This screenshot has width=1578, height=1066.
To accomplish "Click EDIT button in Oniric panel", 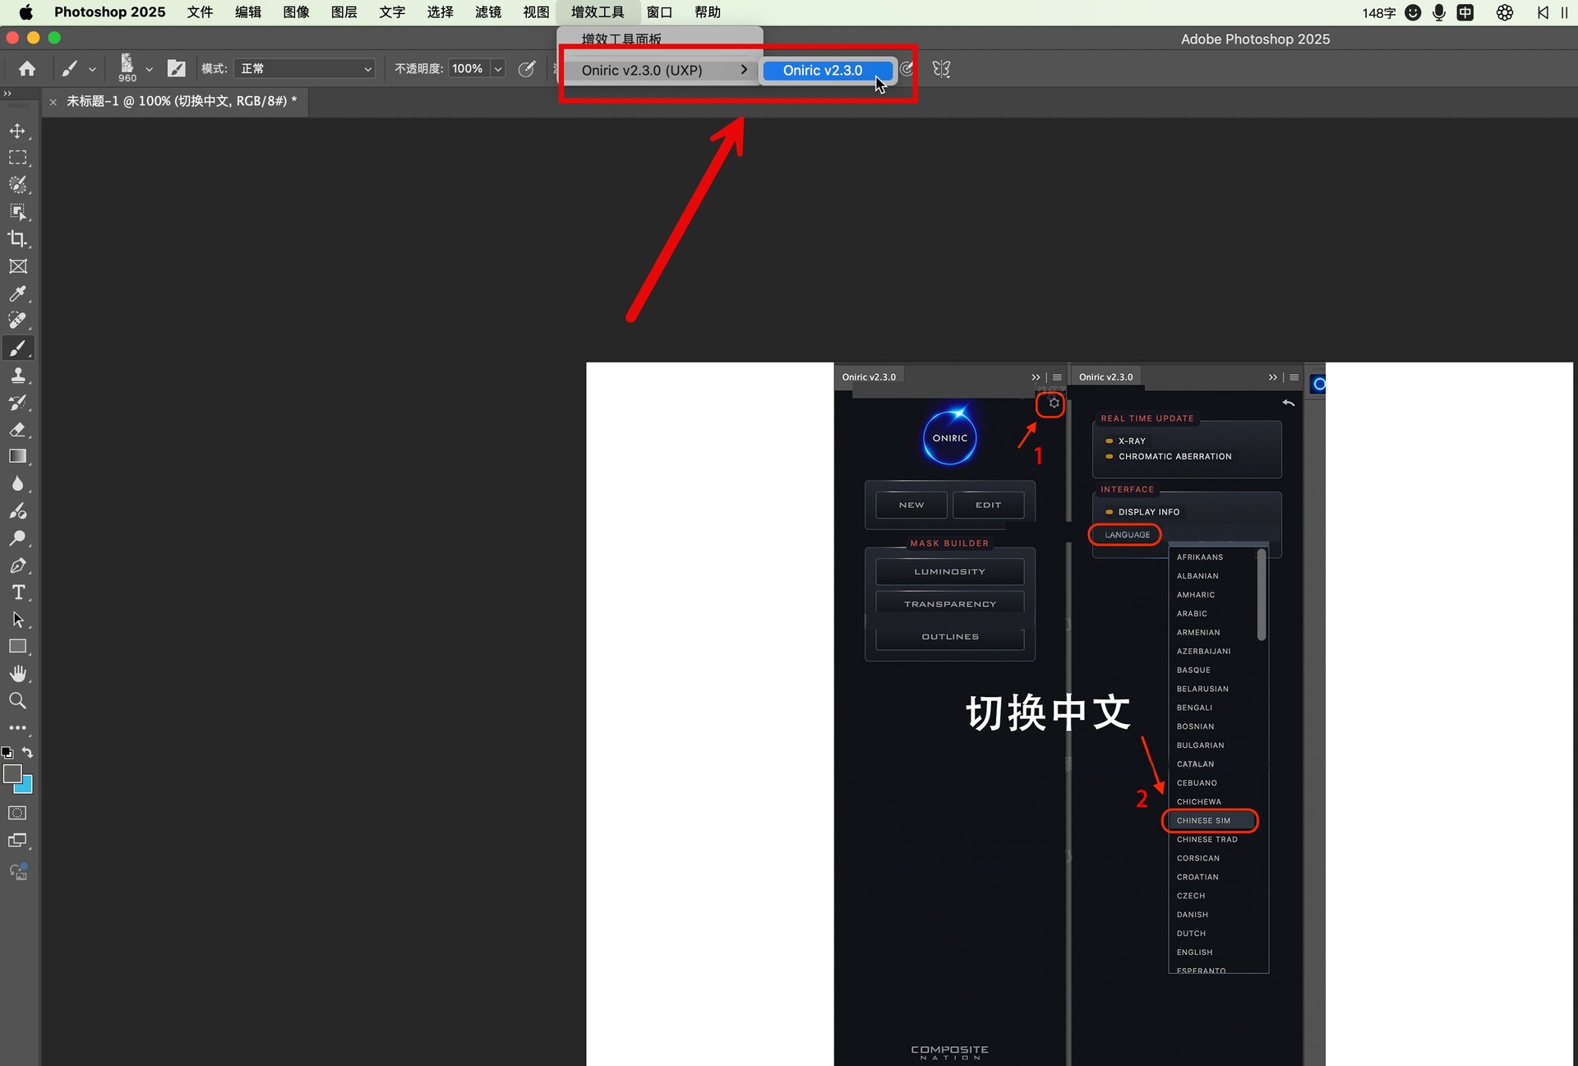I will 988,505.
